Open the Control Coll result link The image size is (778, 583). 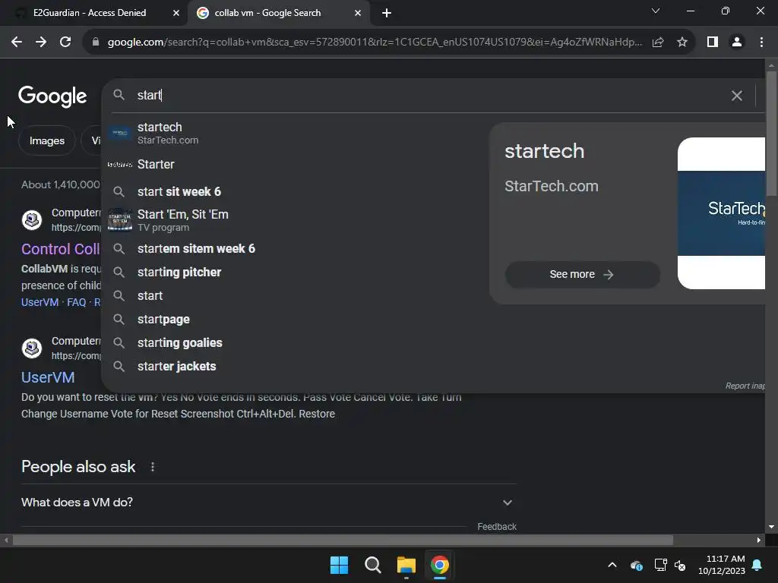[x=61, y=249]
